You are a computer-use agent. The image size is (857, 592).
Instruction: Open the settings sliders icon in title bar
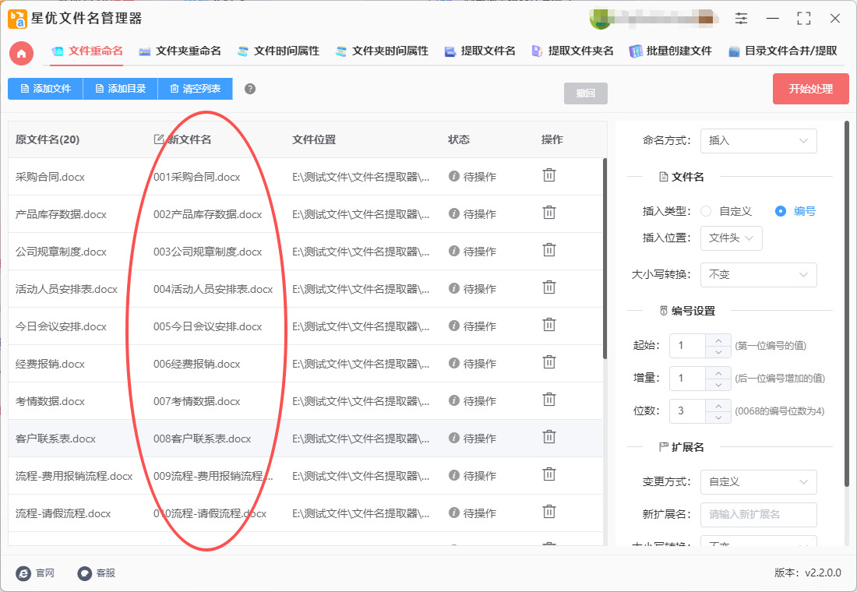point(741,19)
